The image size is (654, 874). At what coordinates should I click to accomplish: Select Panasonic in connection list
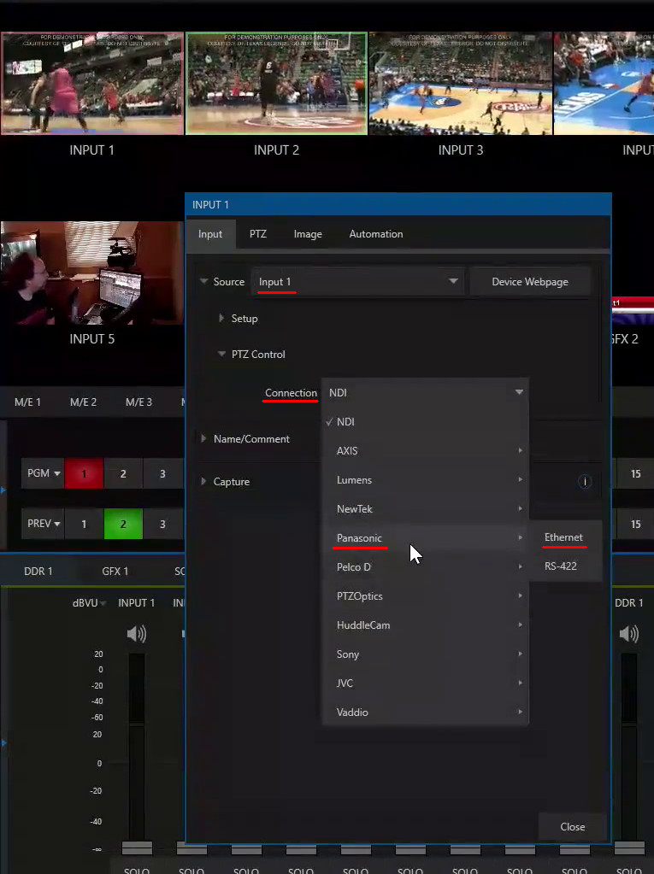(x=426, y=537)
